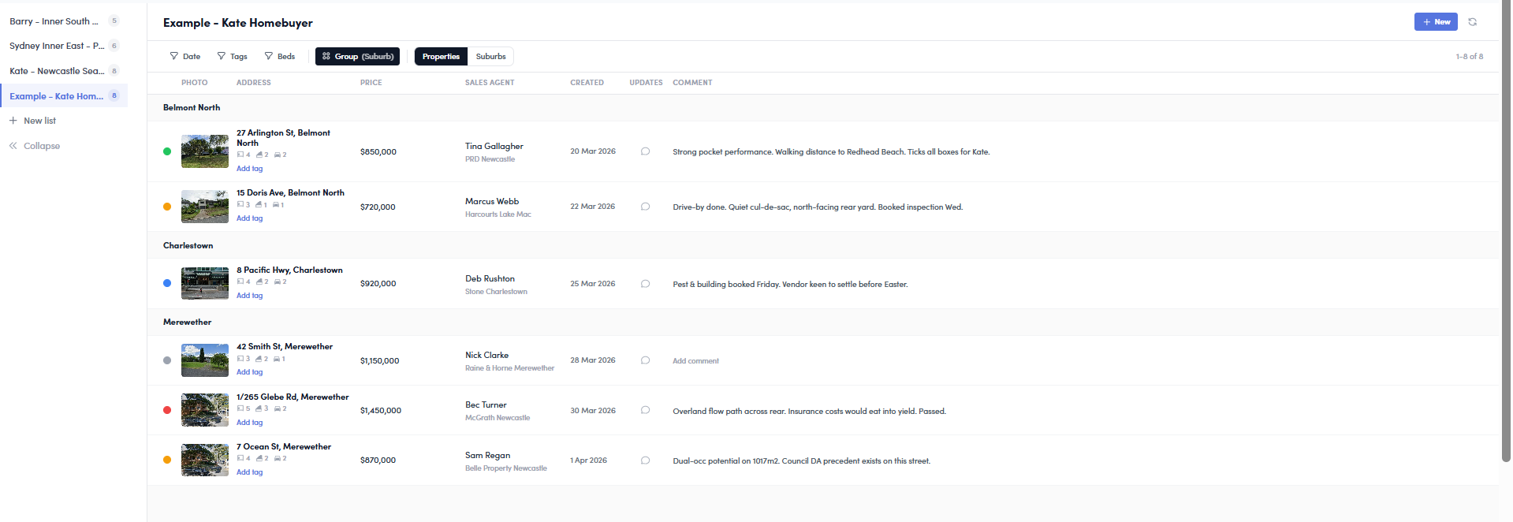Open the Barry - Inner South list
This screenshot has width=1513, height=522.
tap(63, 21)
